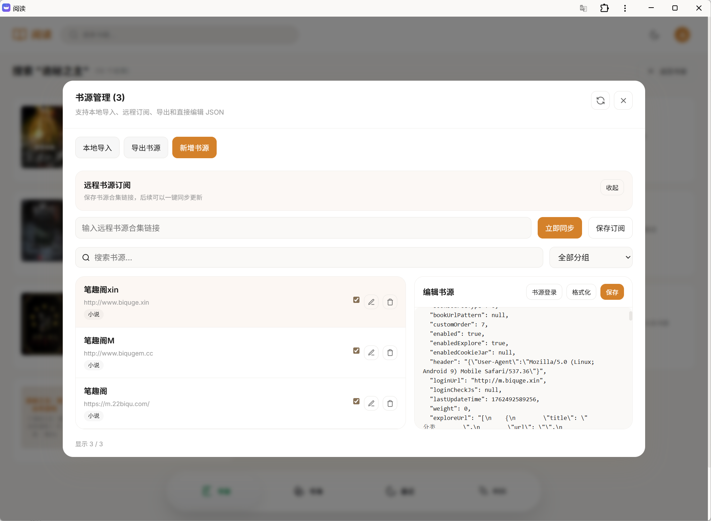Screen dimensions: 711x521
Task: Open the browser extensions puzzle icon
Action: 604,8
